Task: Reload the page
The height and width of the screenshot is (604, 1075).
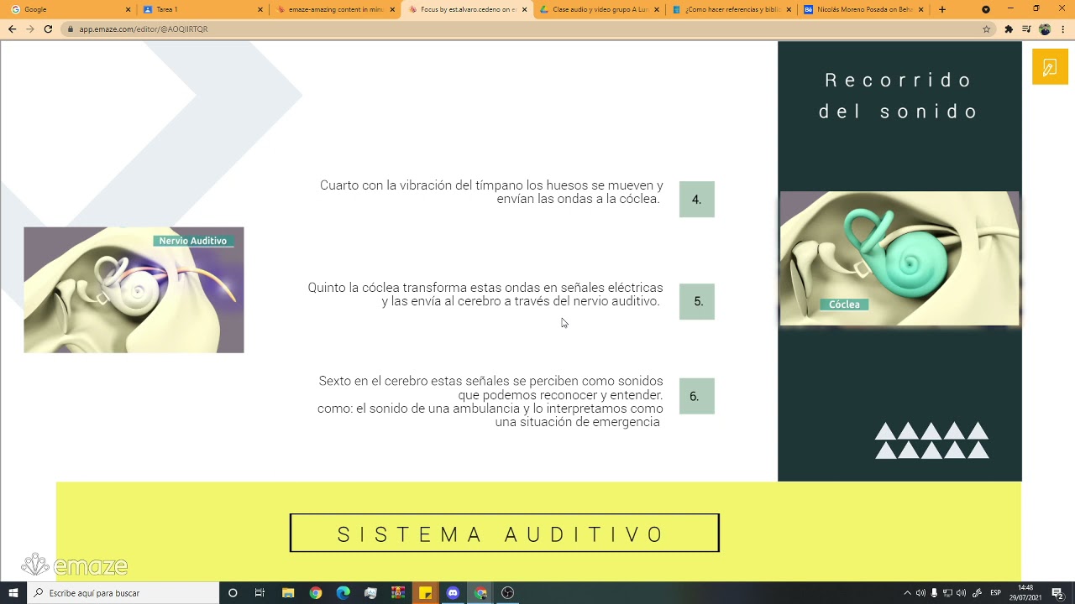Action: pyautogui.click(x=48, y=29)
